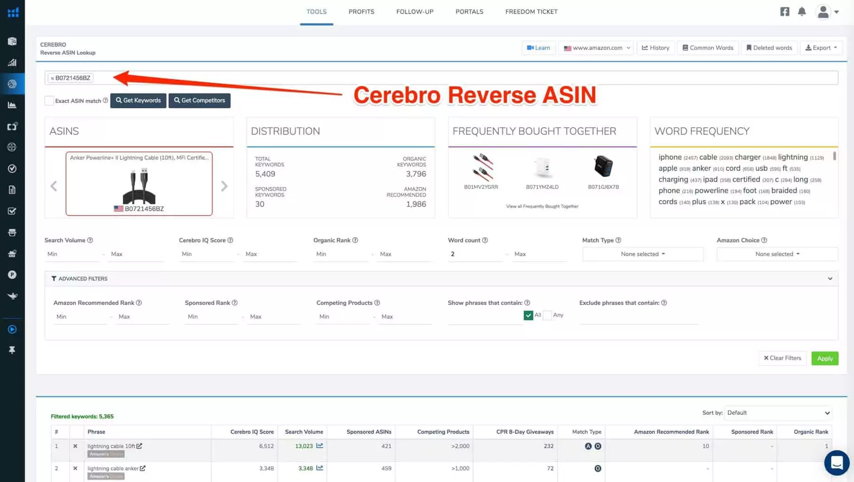Open the History button
Viewport: 854px width, 482px height.
(x=656, y=48)
